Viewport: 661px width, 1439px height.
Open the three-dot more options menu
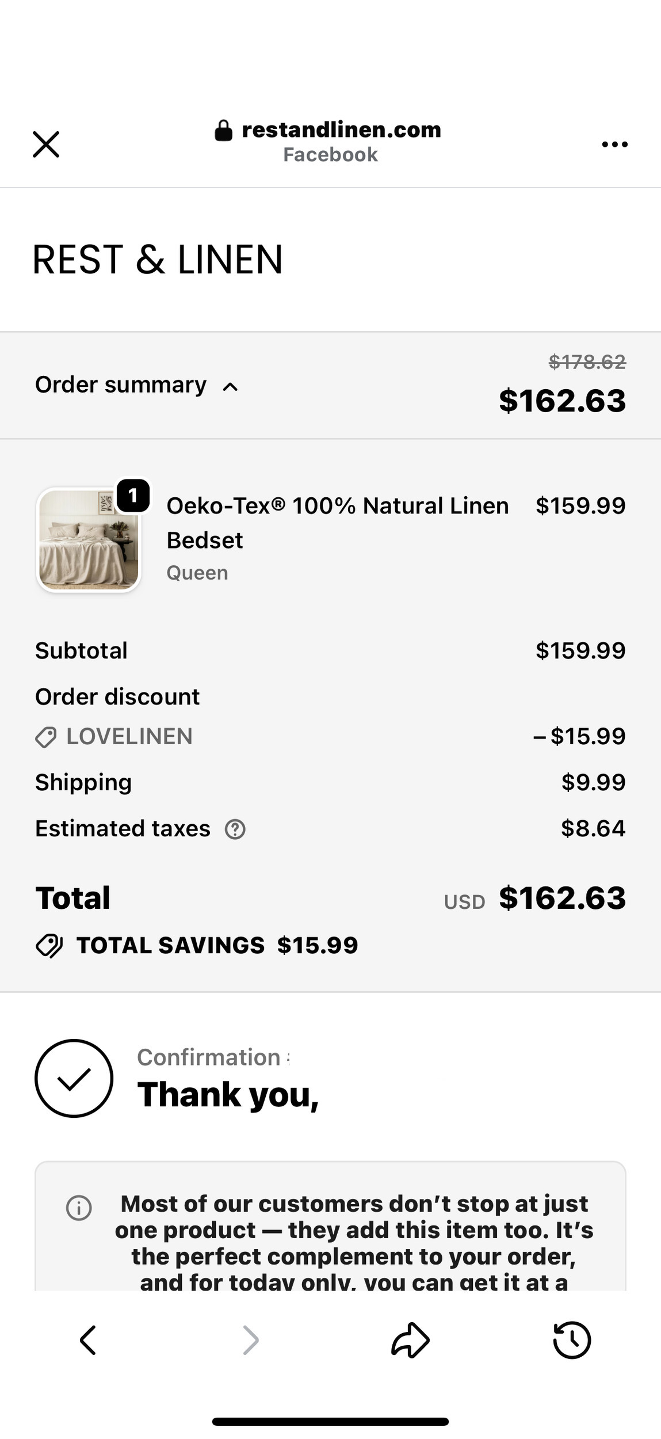(x=614, y=144)
